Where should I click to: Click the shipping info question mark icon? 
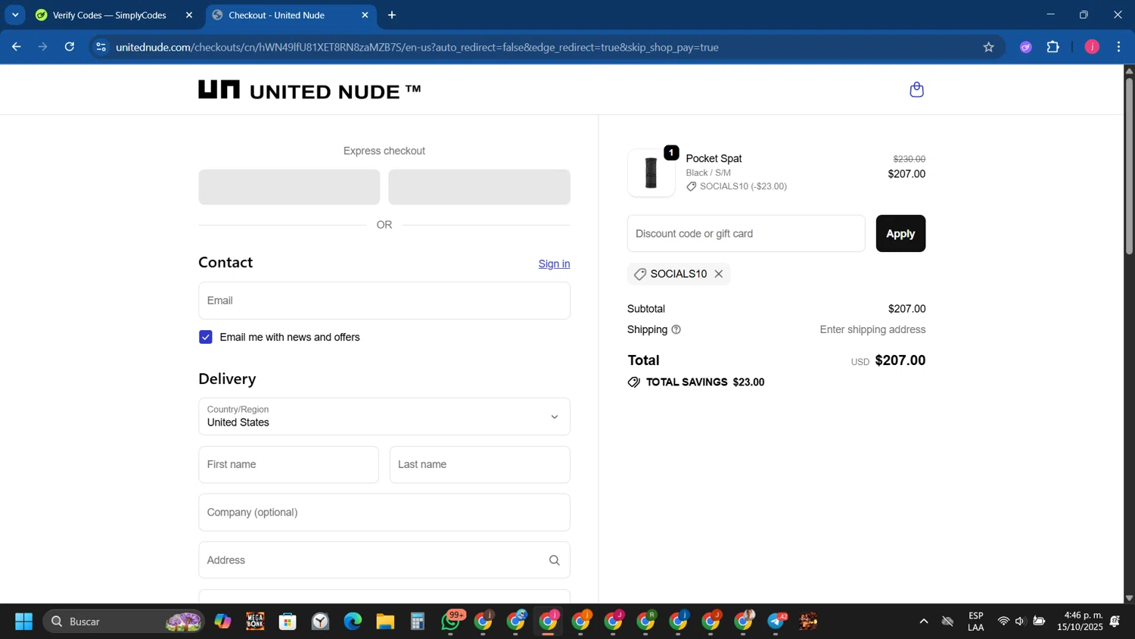tap(676, 329)
